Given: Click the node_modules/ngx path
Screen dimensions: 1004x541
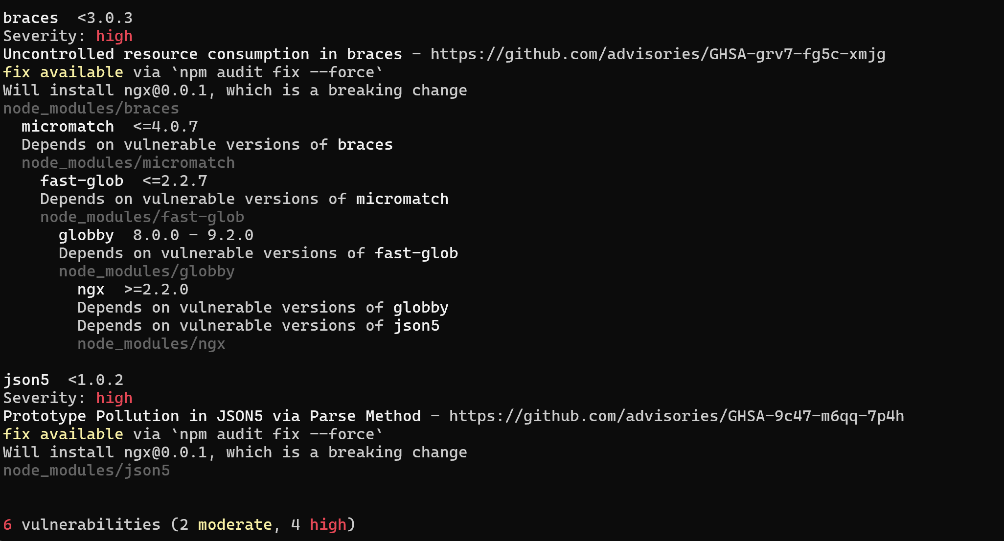Looking at the screenshot, I should (151, 344).
